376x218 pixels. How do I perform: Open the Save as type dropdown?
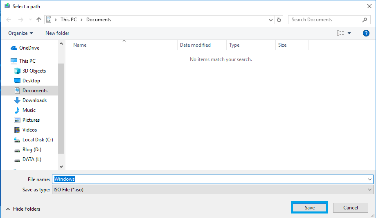coord(212,190)
